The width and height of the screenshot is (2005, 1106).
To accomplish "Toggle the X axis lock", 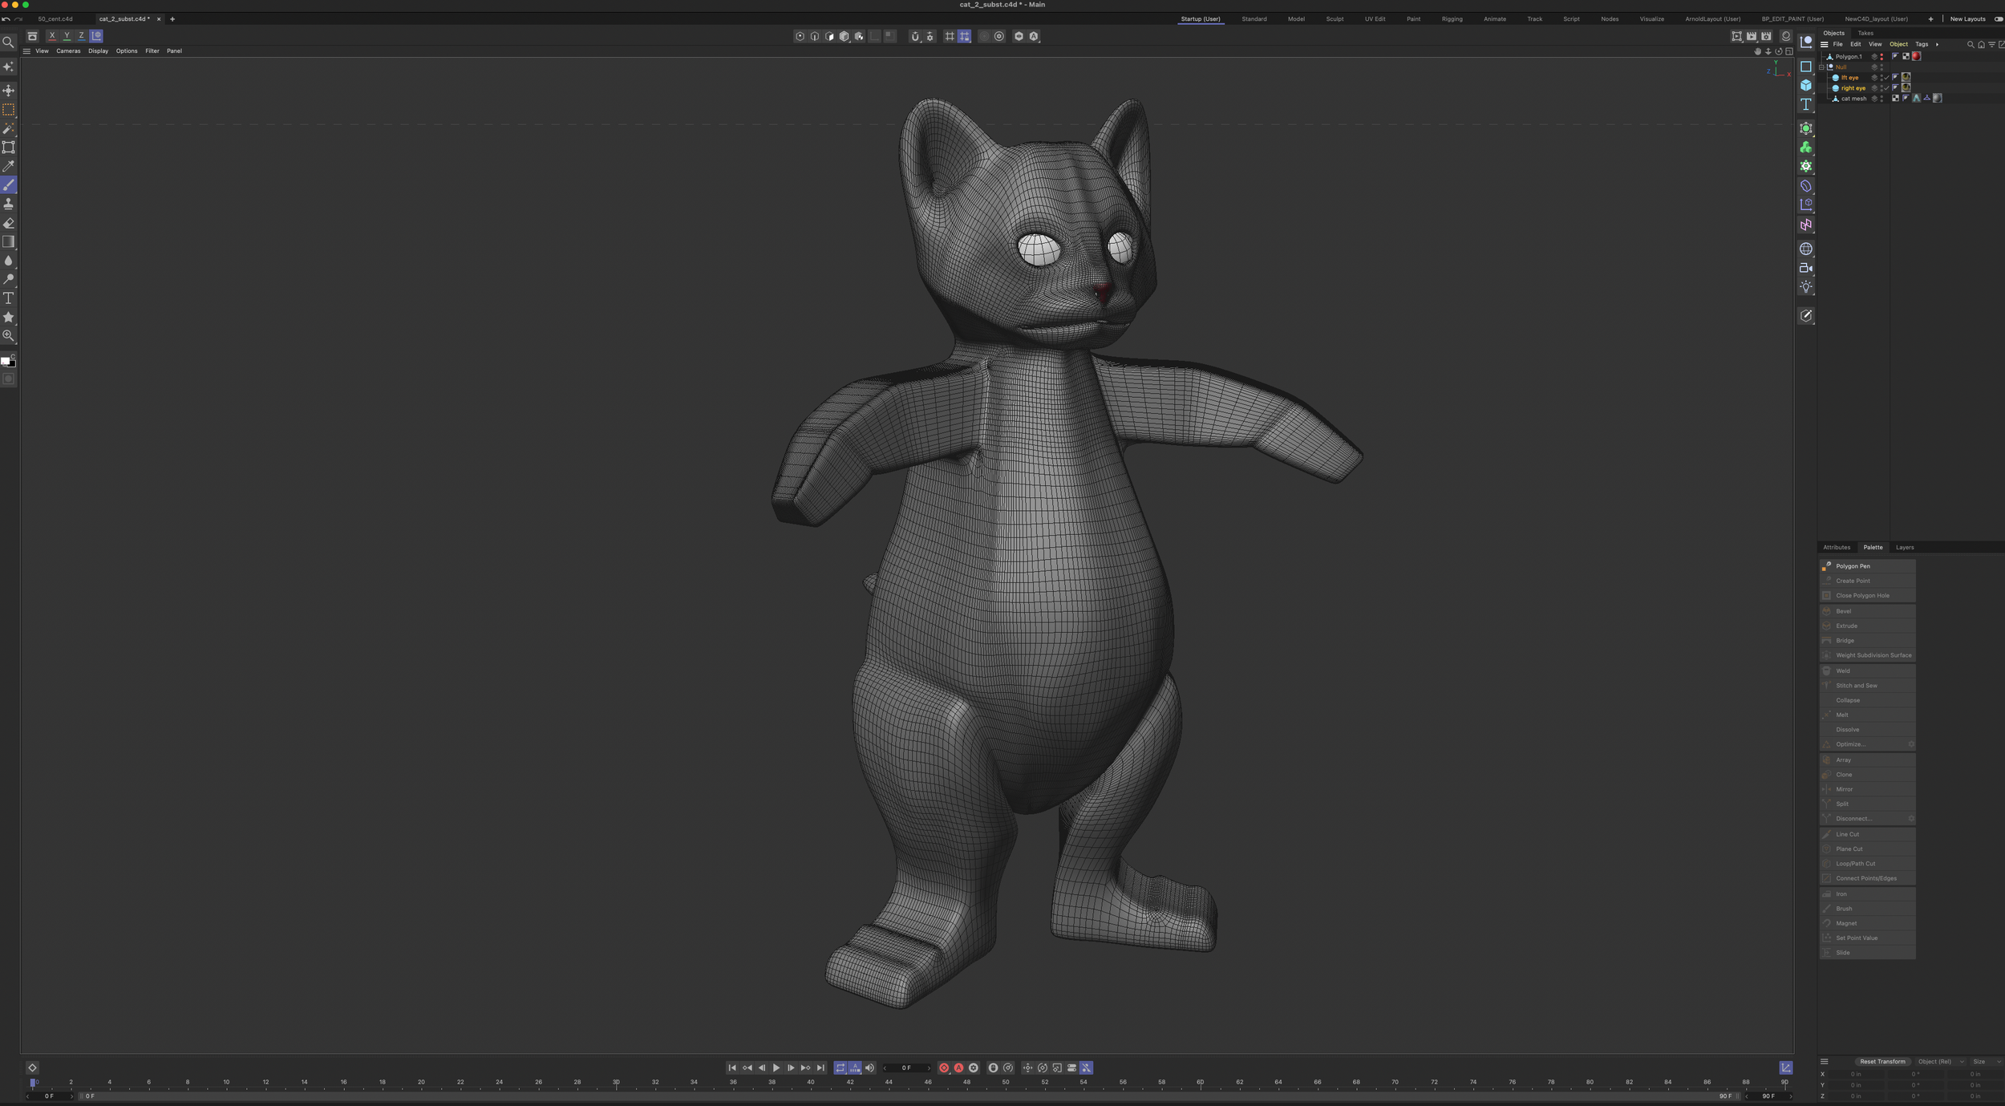I will pos(52,36).
